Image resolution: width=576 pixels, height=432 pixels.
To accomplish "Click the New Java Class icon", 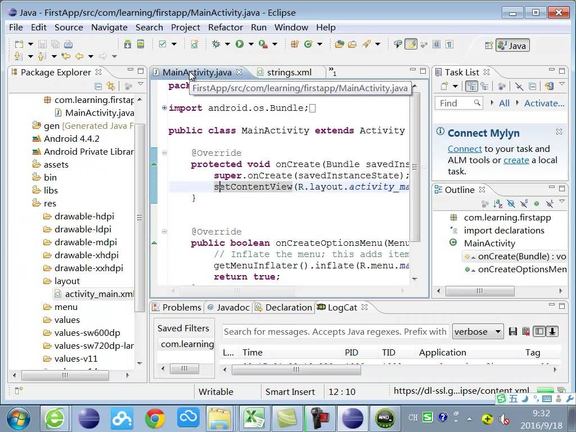I will (308, 44).
